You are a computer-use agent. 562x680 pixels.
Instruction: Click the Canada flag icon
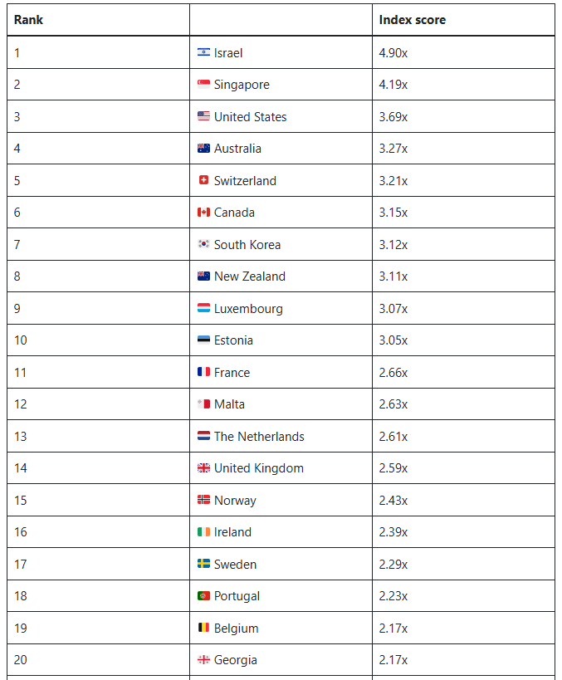[203, 213]
